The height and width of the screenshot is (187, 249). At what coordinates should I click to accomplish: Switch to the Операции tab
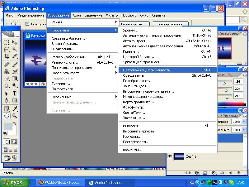(x=231, y=116)
